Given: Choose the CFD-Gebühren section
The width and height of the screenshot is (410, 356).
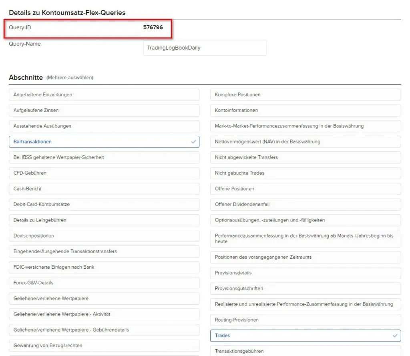Looking at the screenshot, I should pos(104,173).
